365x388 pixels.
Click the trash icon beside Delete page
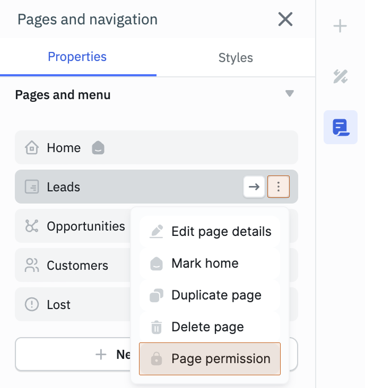click(x=157, y=327)
